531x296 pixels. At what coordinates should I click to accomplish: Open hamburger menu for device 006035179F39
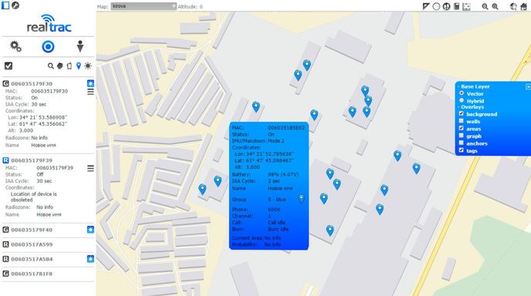click(x=90, y=168)
